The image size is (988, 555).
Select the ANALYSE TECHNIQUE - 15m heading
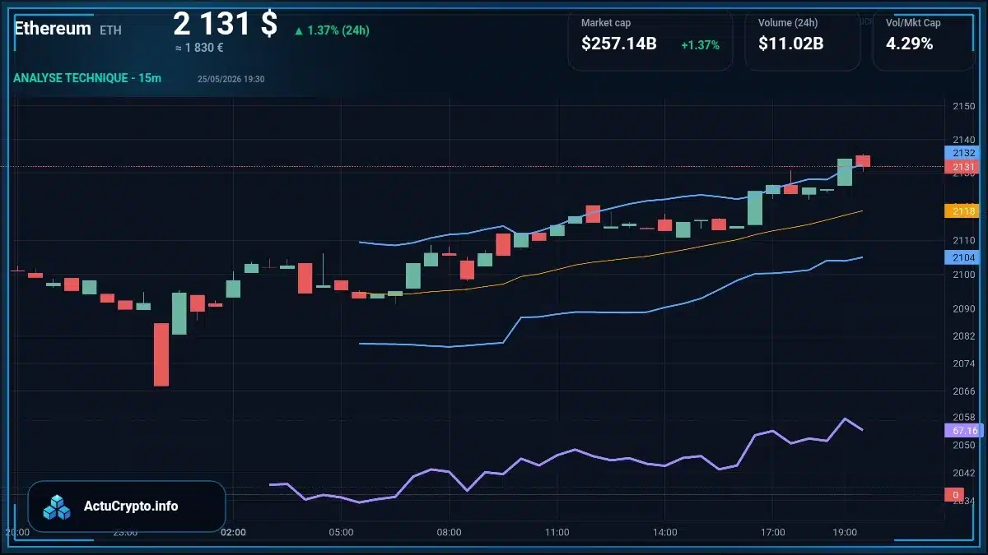coord(87,78)
